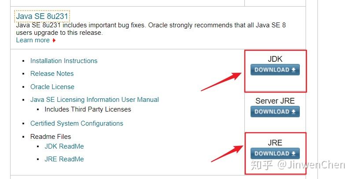This screenshot has width=354, height=179.
Task: Open the JRE ReadMe link
Action: pyautogui.click(x=64, y=159)
